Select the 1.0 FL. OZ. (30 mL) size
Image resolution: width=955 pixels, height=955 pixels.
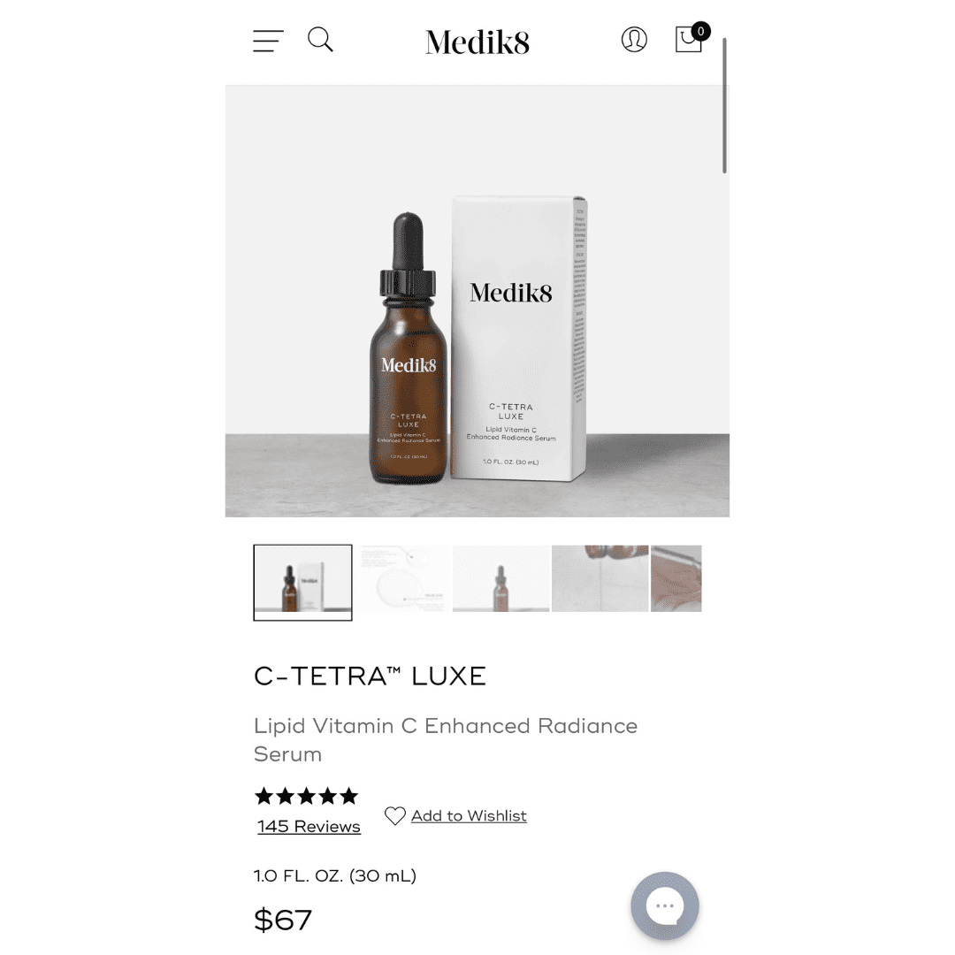tap(335, 875)
